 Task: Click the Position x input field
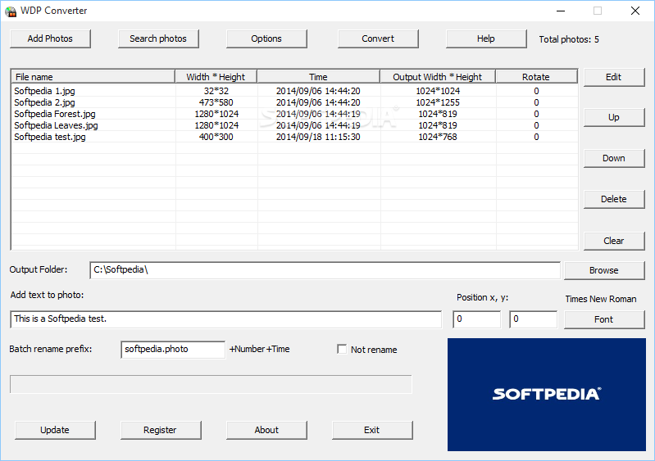coord(476,319)
